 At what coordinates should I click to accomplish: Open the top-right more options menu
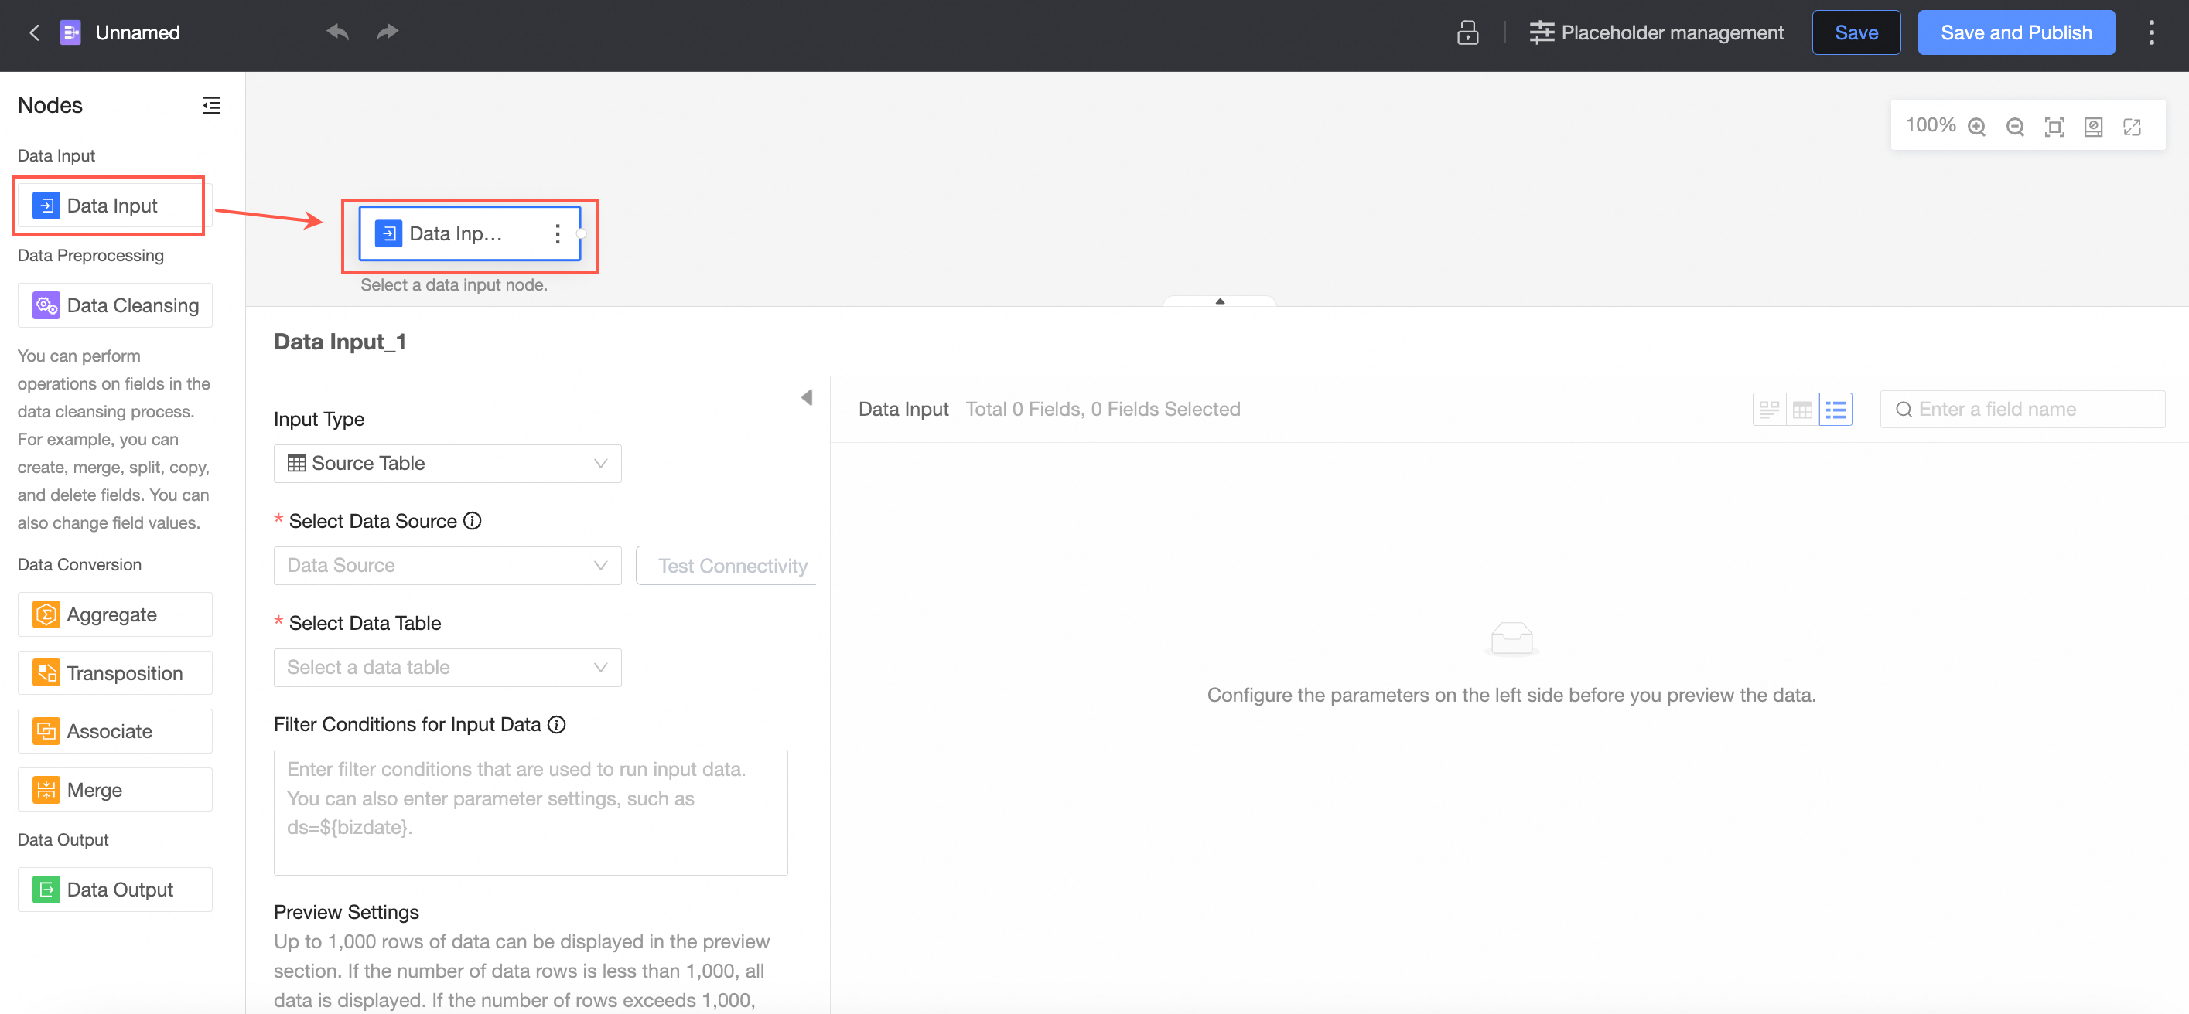(2151, 32)
